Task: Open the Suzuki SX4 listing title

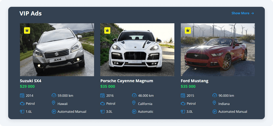Action: [x=31, y=81]
